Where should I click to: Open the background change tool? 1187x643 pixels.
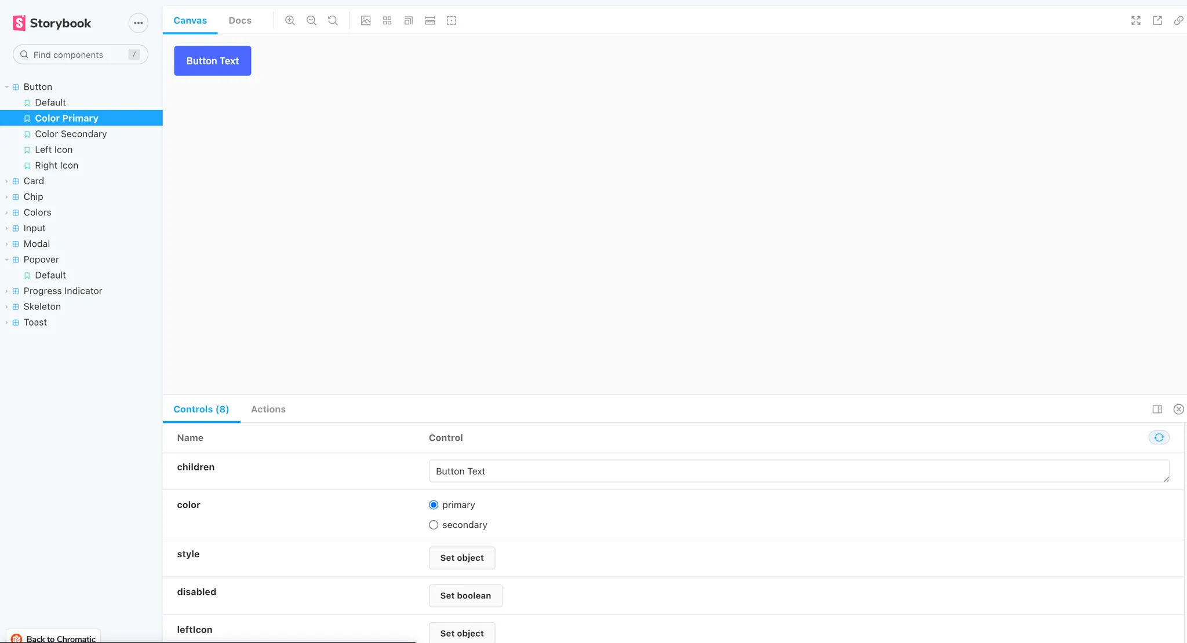click(x=366, y=21)
